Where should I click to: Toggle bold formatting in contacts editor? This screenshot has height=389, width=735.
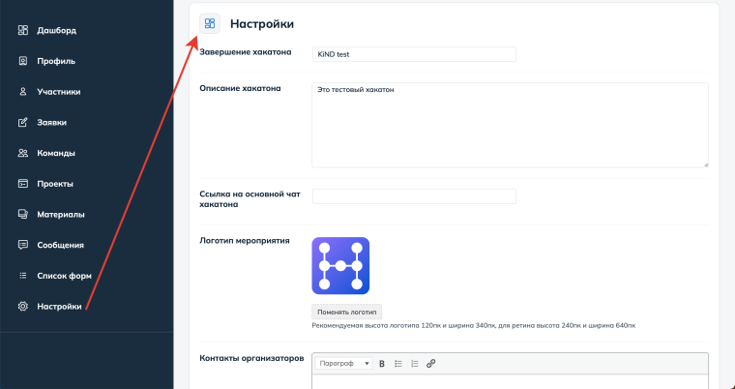pos(382,364)
